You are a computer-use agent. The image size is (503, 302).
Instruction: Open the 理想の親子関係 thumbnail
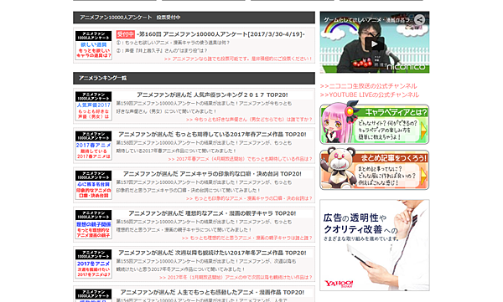(93, 224)
